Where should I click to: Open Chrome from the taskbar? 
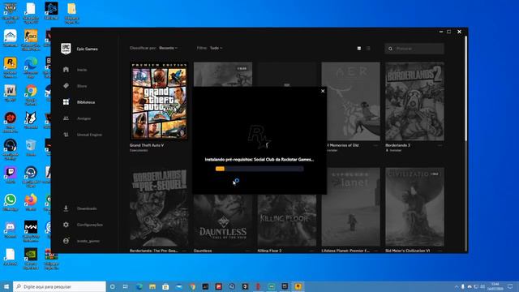click(192, 286)
